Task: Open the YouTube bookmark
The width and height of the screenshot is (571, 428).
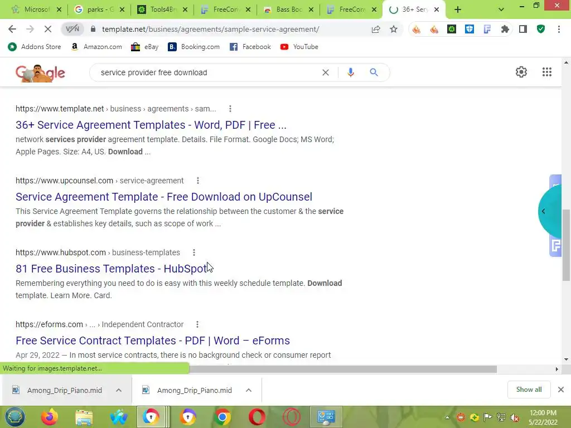Action: 299,47
